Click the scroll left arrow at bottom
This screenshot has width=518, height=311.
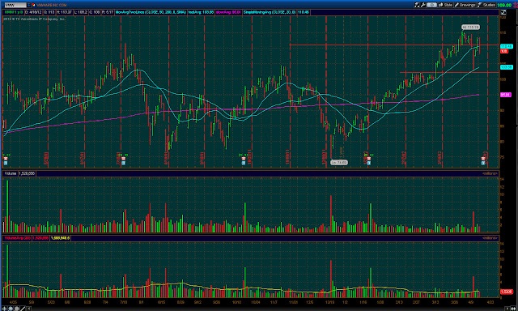[29, 309]
